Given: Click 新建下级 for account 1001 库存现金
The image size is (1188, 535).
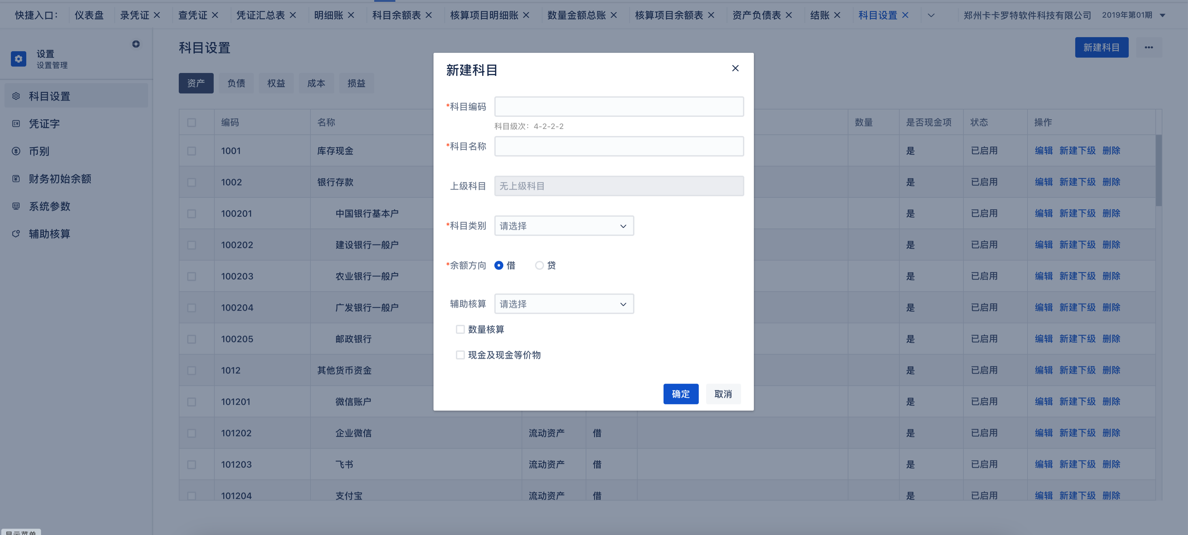Looking at the screenshot, I should 1078,150.
